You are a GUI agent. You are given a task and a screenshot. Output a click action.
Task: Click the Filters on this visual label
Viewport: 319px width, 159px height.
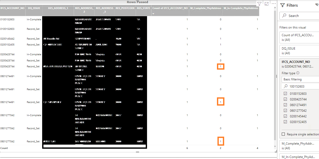tap(293, 27)
